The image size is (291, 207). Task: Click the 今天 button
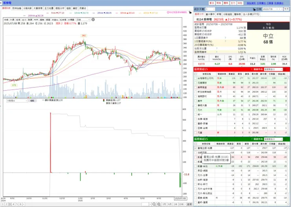[286, 9]
